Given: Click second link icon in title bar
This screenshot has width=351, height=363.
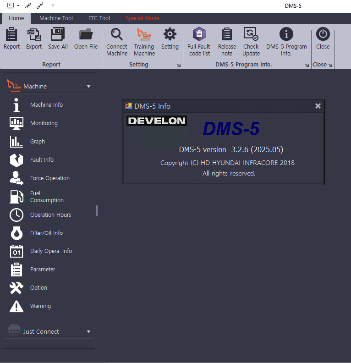Looking at the screenshot, I should tap(40, 5).
